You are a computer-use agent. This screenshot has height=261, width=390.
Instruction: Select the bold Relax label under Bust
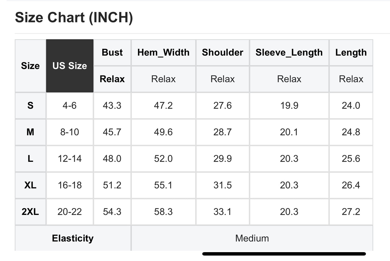coord(112,79)
